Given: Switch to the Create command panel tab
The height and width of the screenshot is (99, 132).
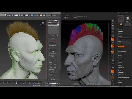Looking at the screenshot, I should (48, 20).
